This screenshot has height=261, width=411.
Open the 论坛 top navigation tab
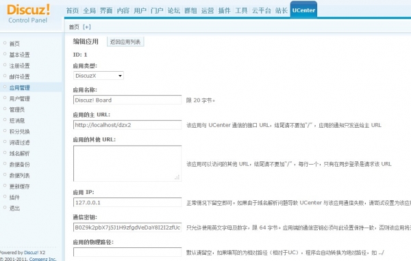pos(174,11)
